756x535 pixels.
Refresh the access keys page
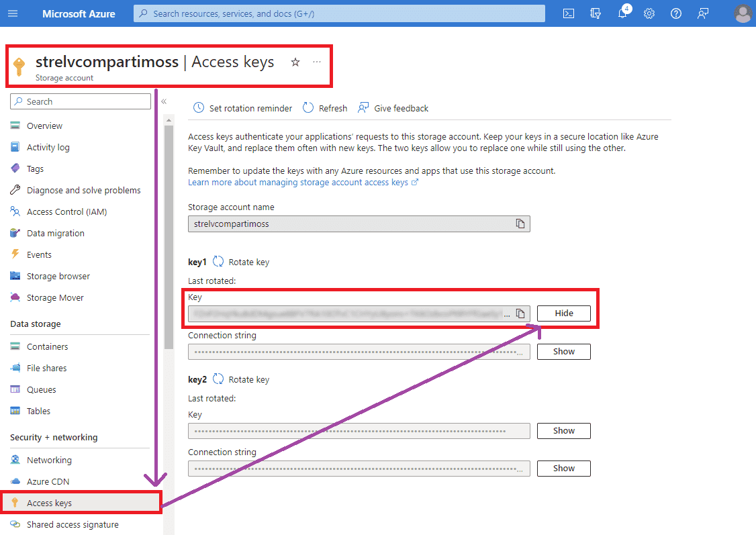(x=325, y=108)
